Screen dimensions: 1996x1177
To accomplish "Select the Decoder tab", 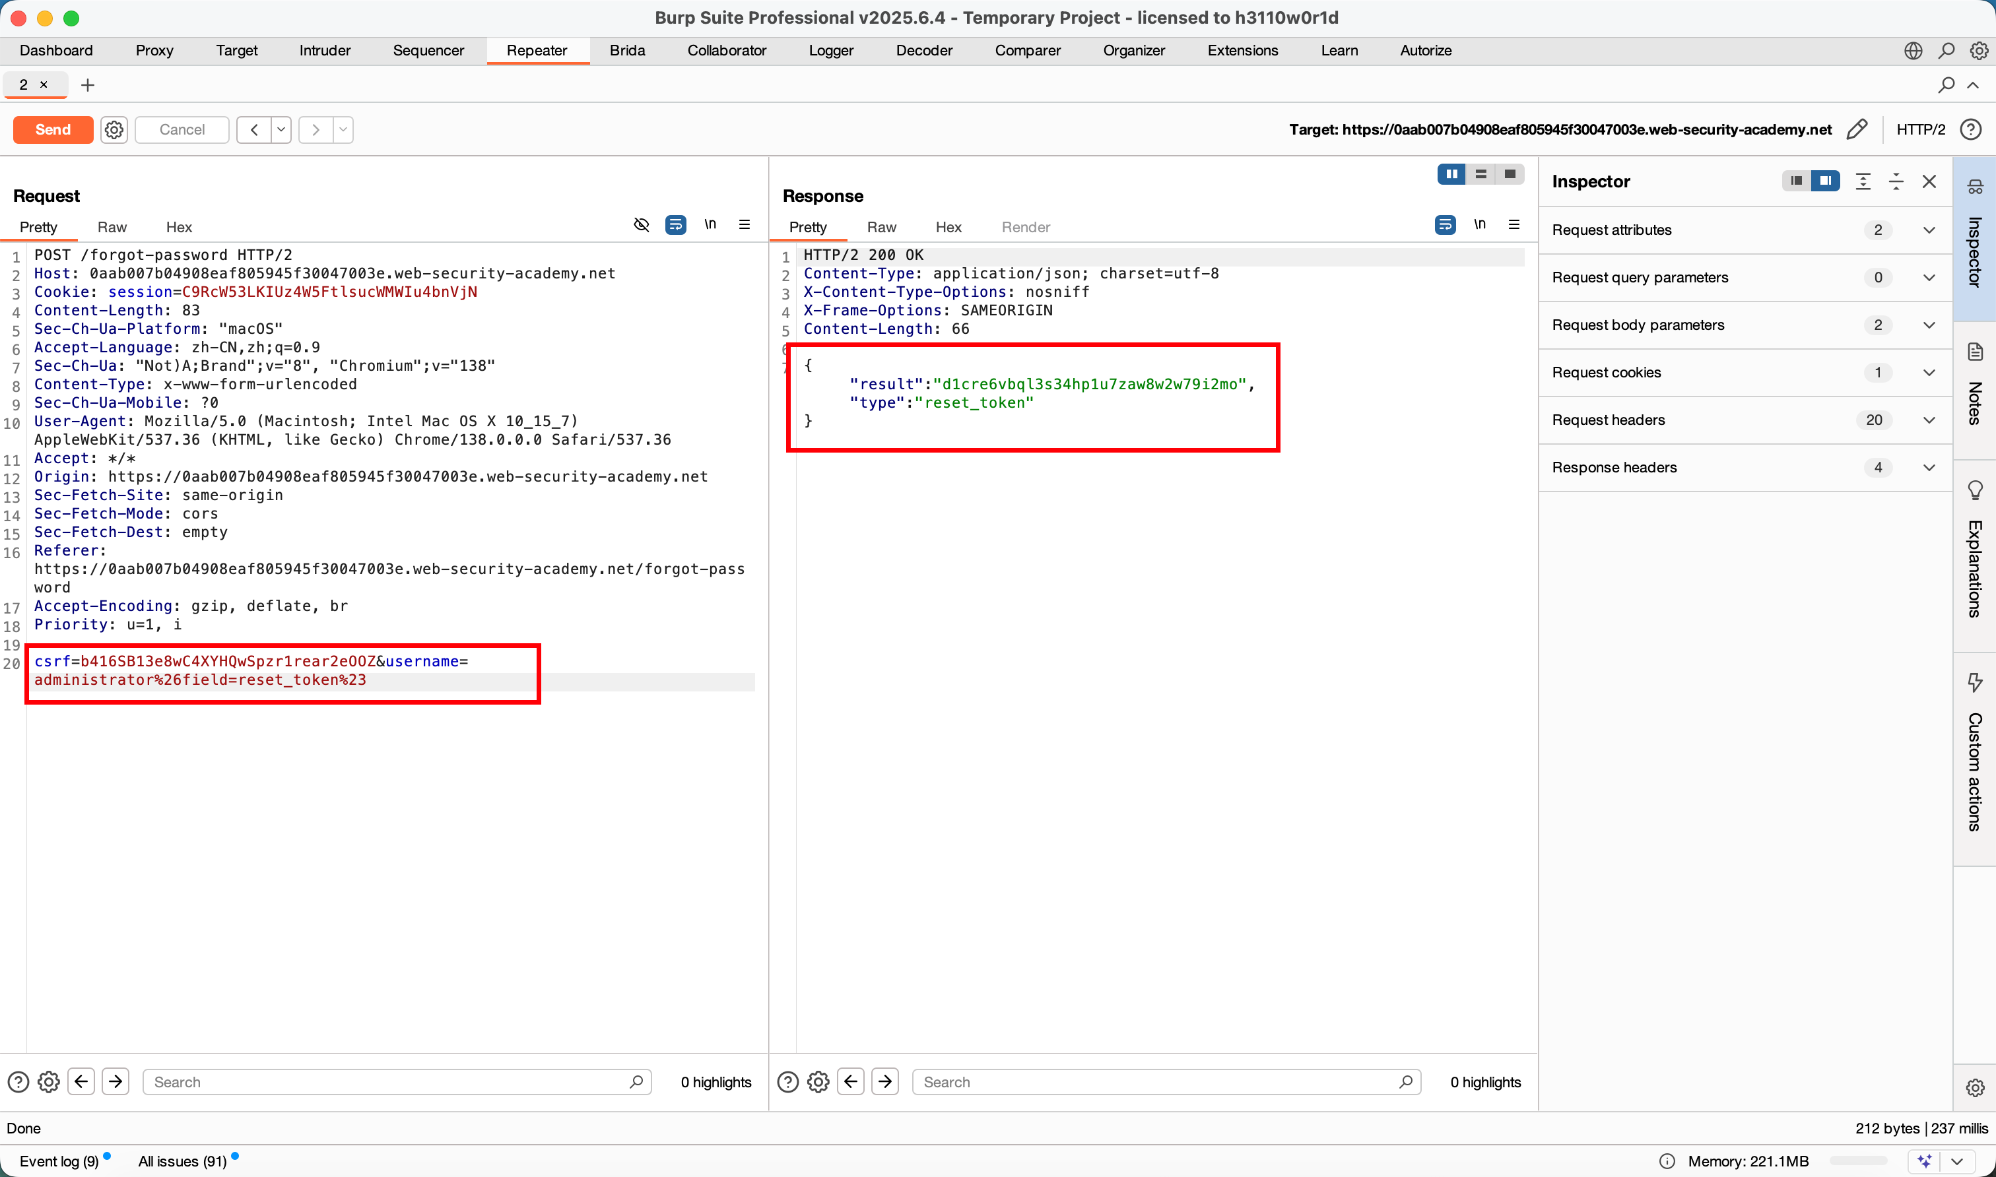I will click(923, 50).
